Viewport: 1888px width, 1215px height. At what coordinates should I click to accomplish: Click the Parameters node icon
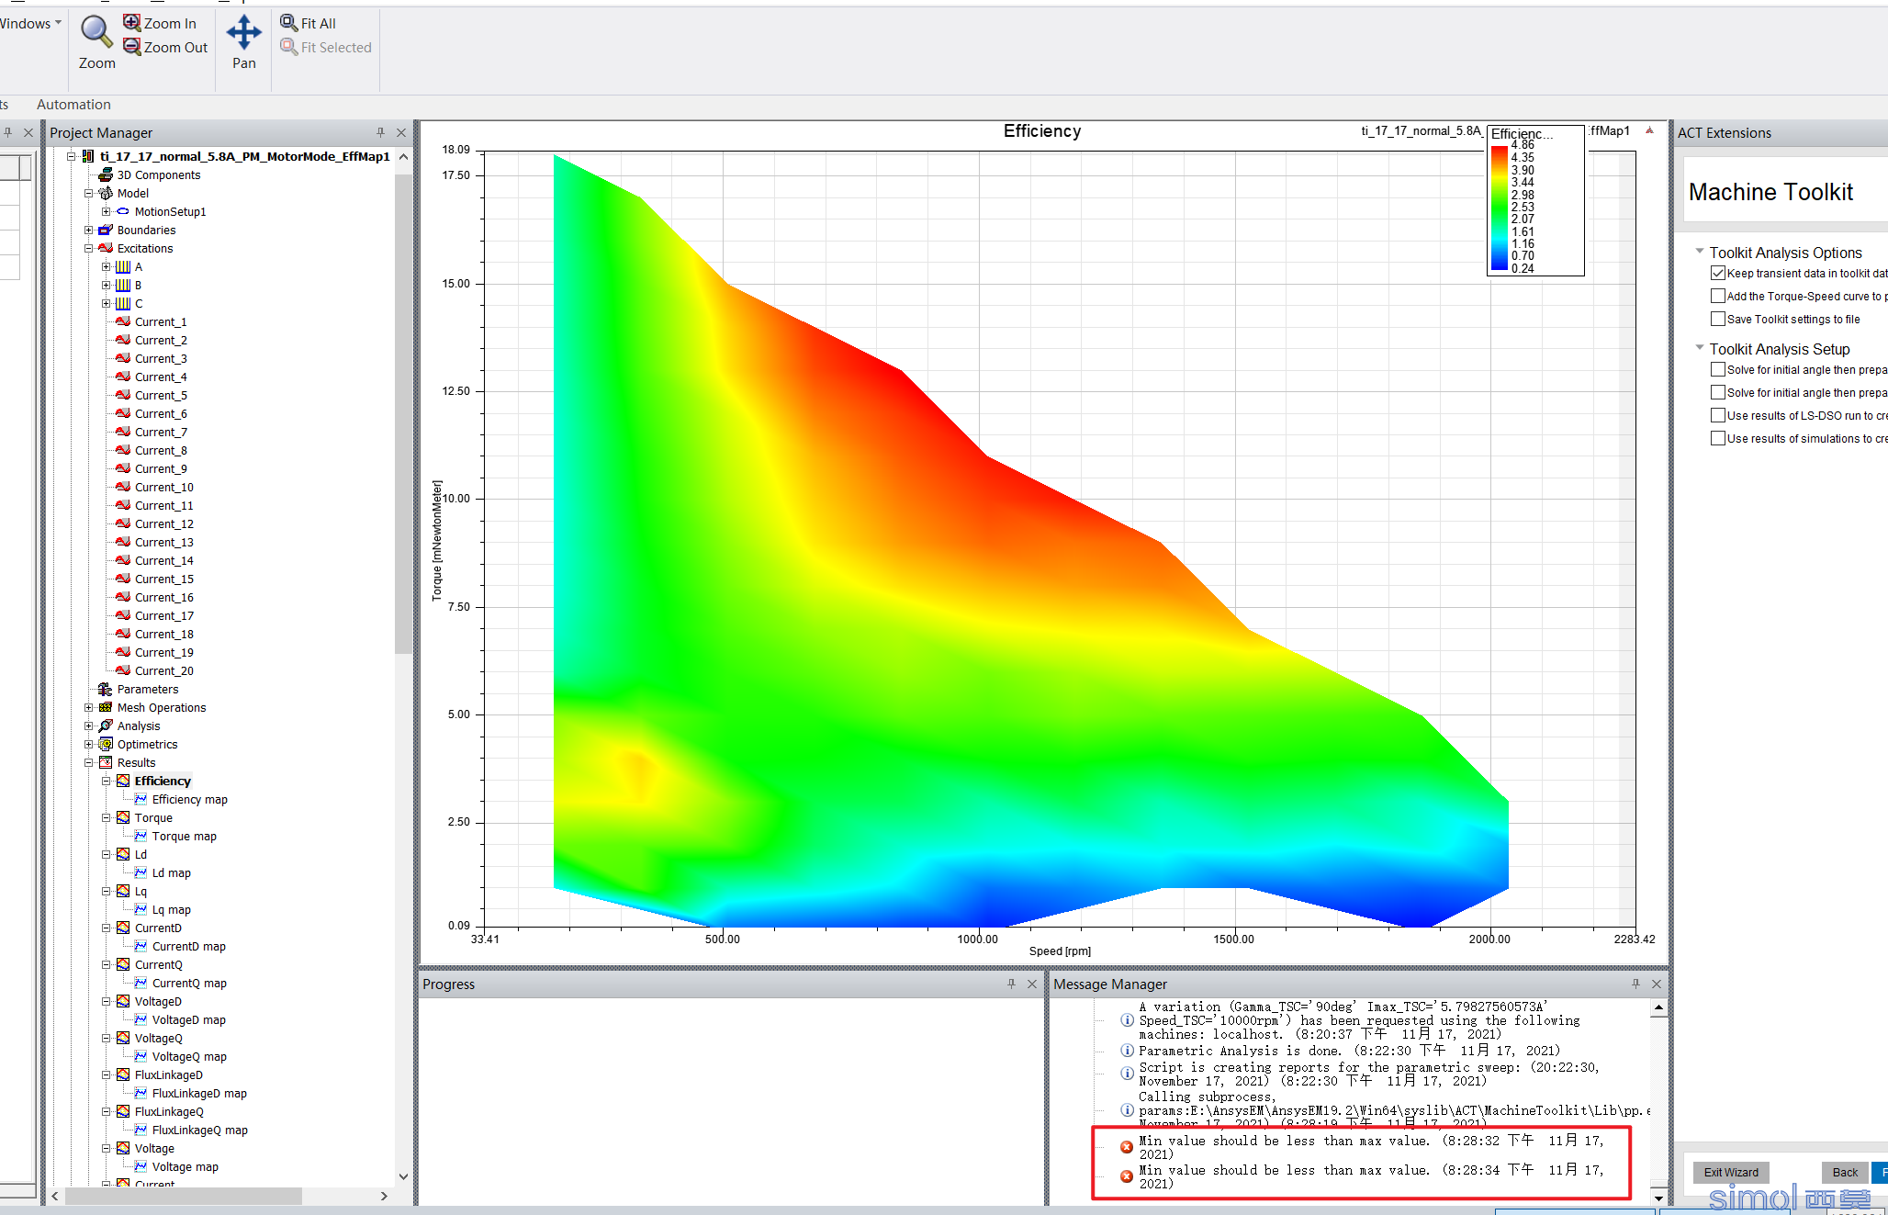106,689
